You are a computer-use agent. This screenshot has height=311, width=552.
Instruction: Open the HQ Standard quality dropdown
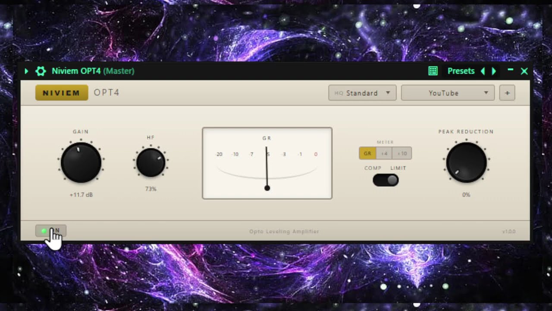tap(362, 93)
